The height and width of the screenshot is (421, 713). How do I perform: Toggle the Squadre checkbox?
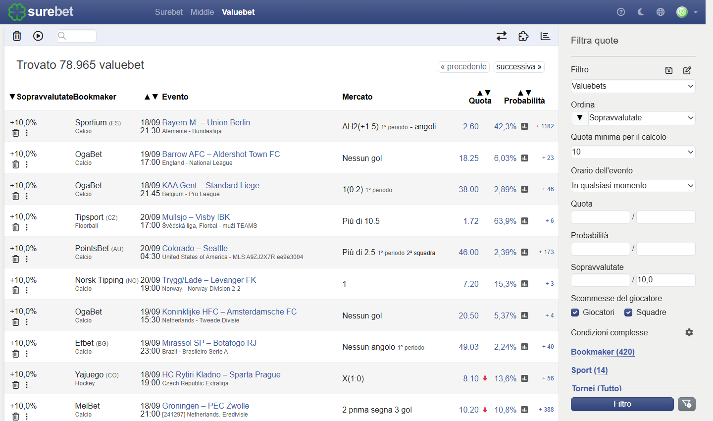(628, 313)
